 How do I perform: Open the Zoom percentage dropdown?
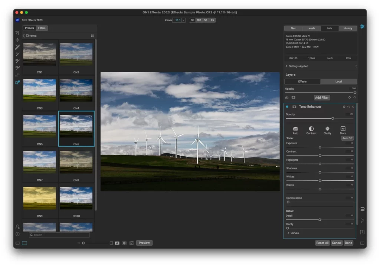click(x=183, y=20)
